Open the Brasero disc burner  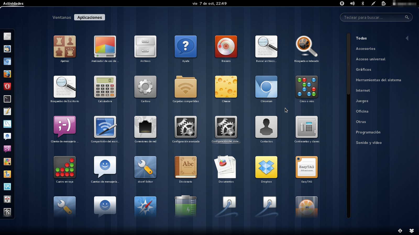226,46
